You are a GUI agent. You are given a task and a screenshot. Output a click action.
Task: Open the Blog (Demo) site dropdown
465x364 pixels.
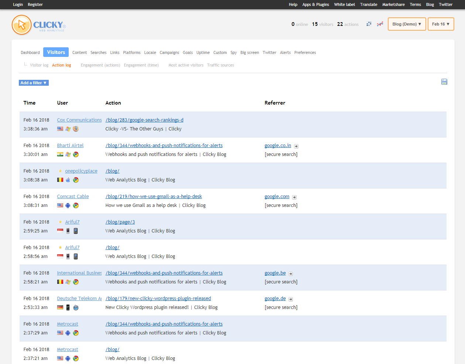click(x=407, y=24)
